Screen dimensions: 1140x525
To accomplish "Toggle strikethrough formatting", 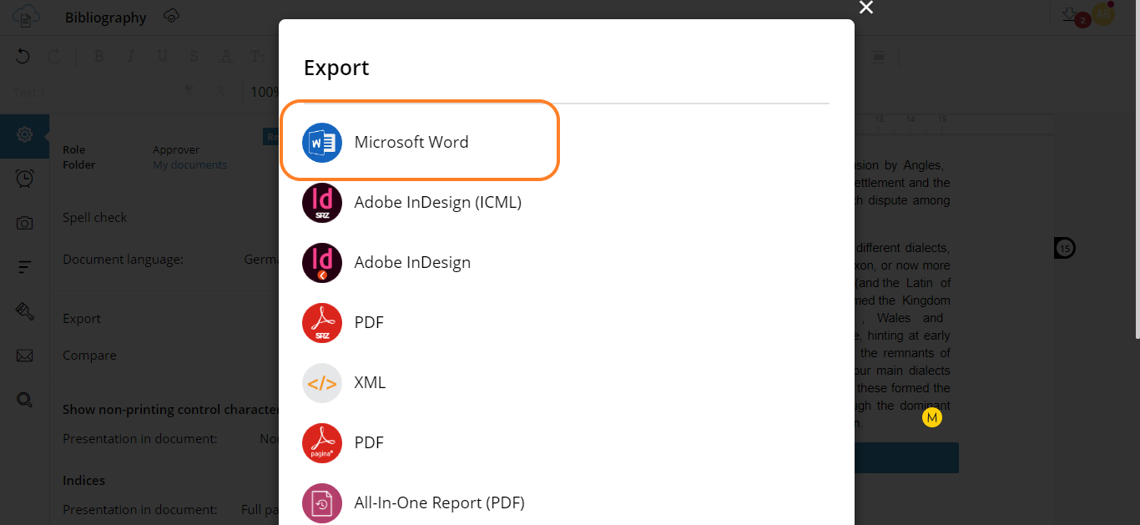I will point(194,57).
